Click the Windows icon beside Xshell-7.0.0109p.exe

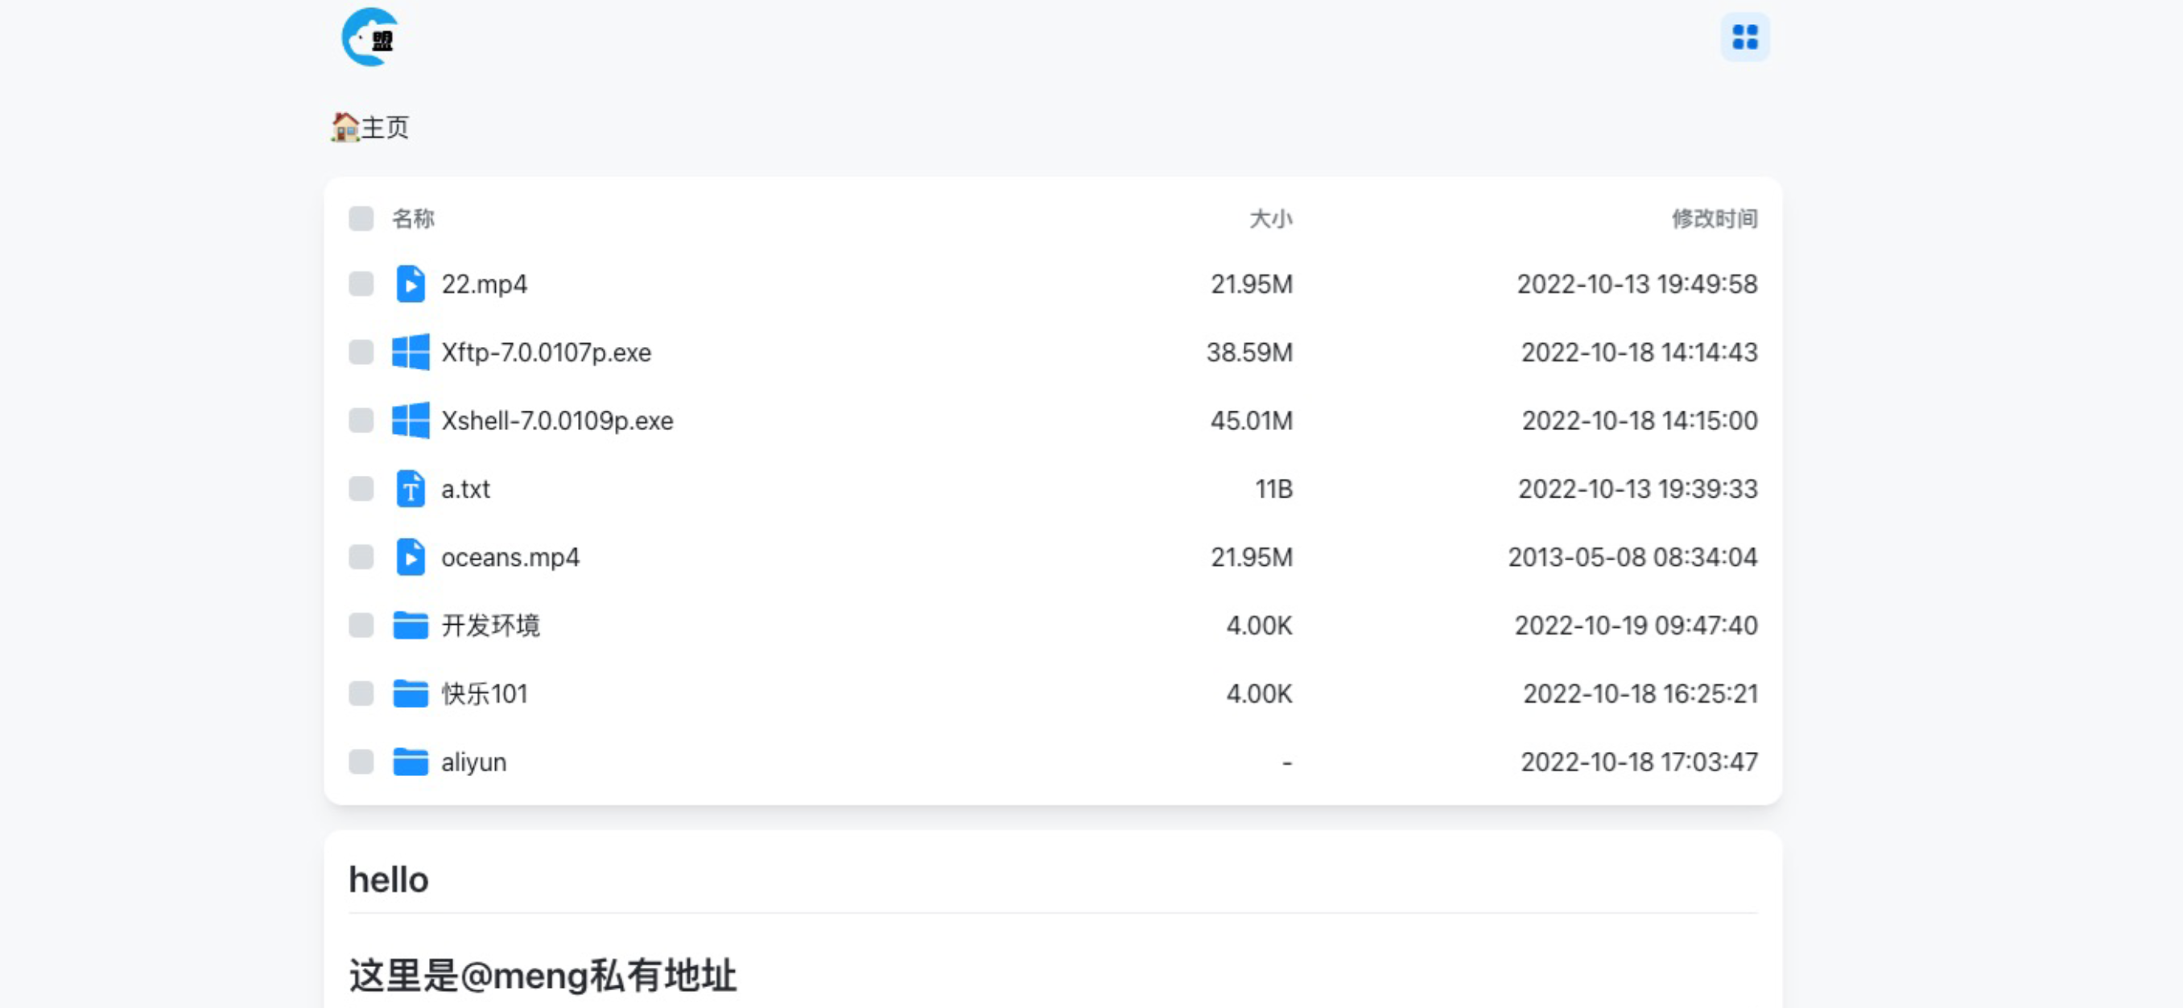tap(411, 420)
